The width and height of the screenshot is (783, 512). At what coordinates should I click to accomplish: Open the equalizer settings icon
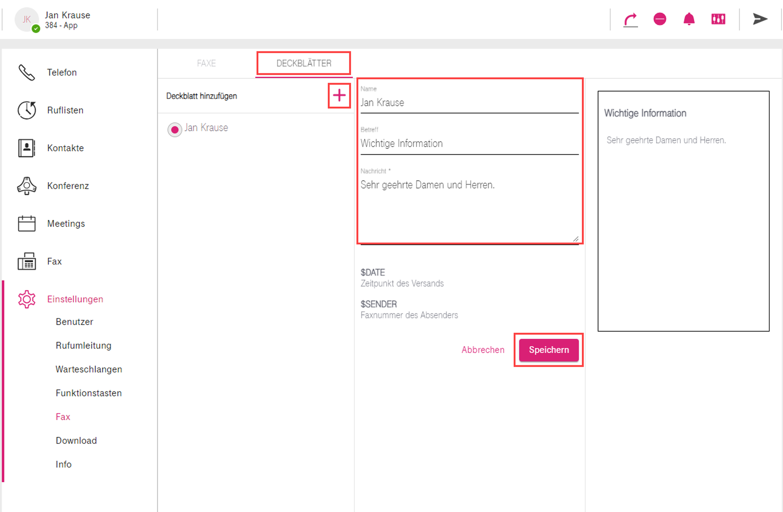point(718,19)
